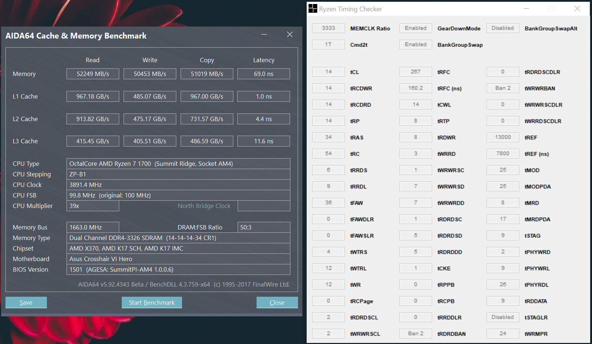
Task: Click the GearDownMode Enabled field
Action: click(416, 28)
